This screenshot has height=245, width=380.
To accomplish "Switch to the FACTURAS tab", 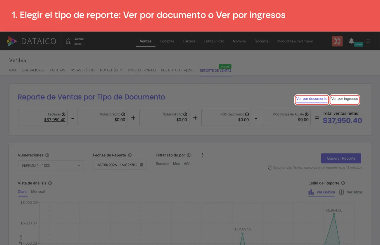I will pyautogui.click(x=57, y=70).
